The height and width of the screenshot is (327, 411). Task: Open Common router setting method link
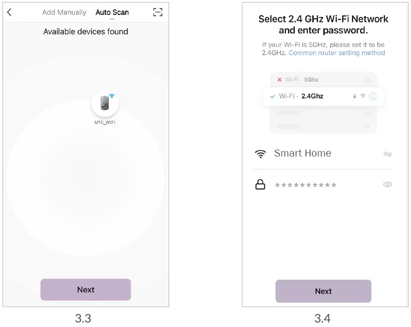[337, 53]
